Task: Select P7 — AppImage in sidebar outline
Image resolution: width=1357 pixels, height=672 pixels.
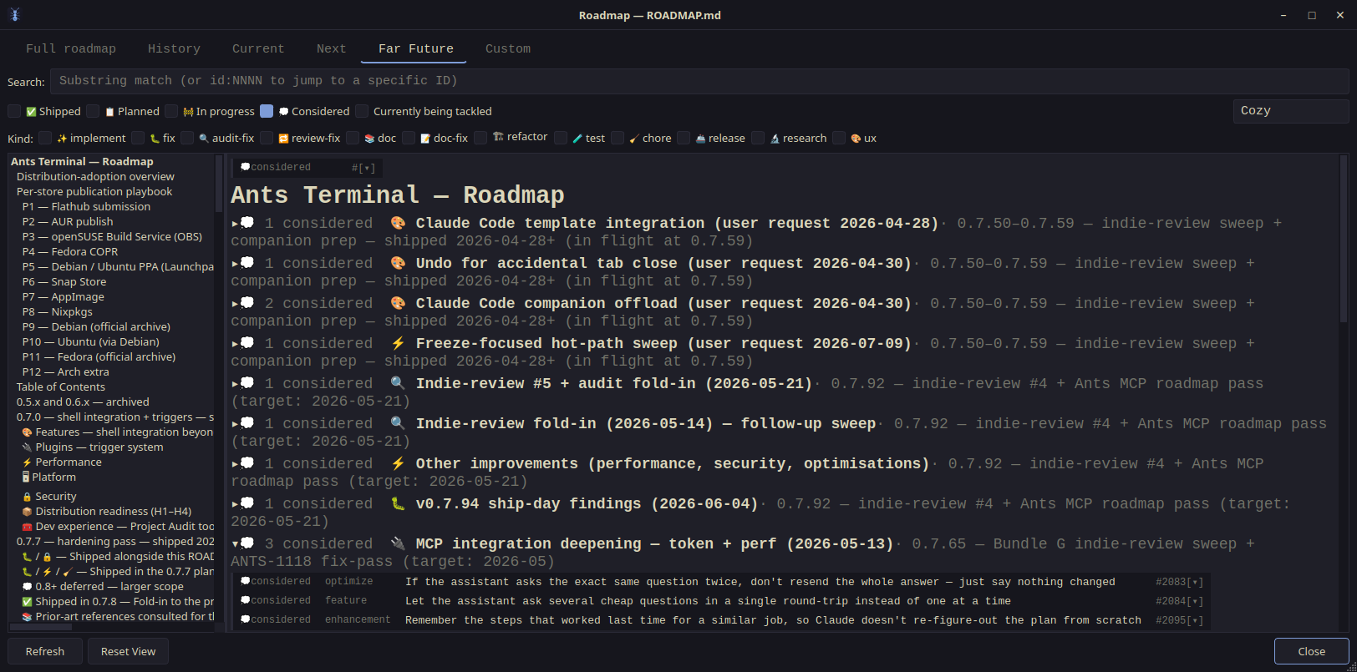Action: pyautogui.click(x=63, y=297)
